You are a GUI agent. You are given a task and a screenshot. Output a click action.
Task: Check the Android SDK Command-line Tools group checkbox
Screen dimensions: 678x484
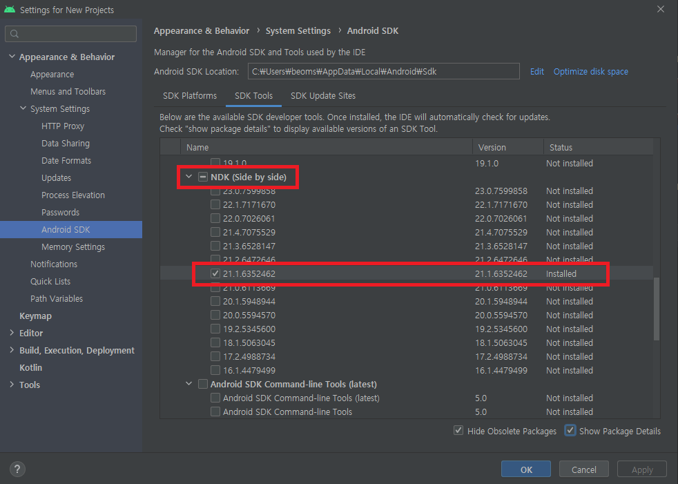point(203,384)
